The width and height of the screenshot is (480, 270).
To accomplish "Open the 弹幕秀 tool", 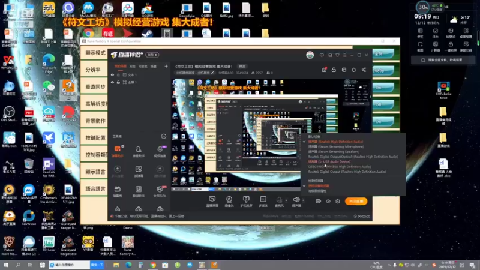I will 117,191.
